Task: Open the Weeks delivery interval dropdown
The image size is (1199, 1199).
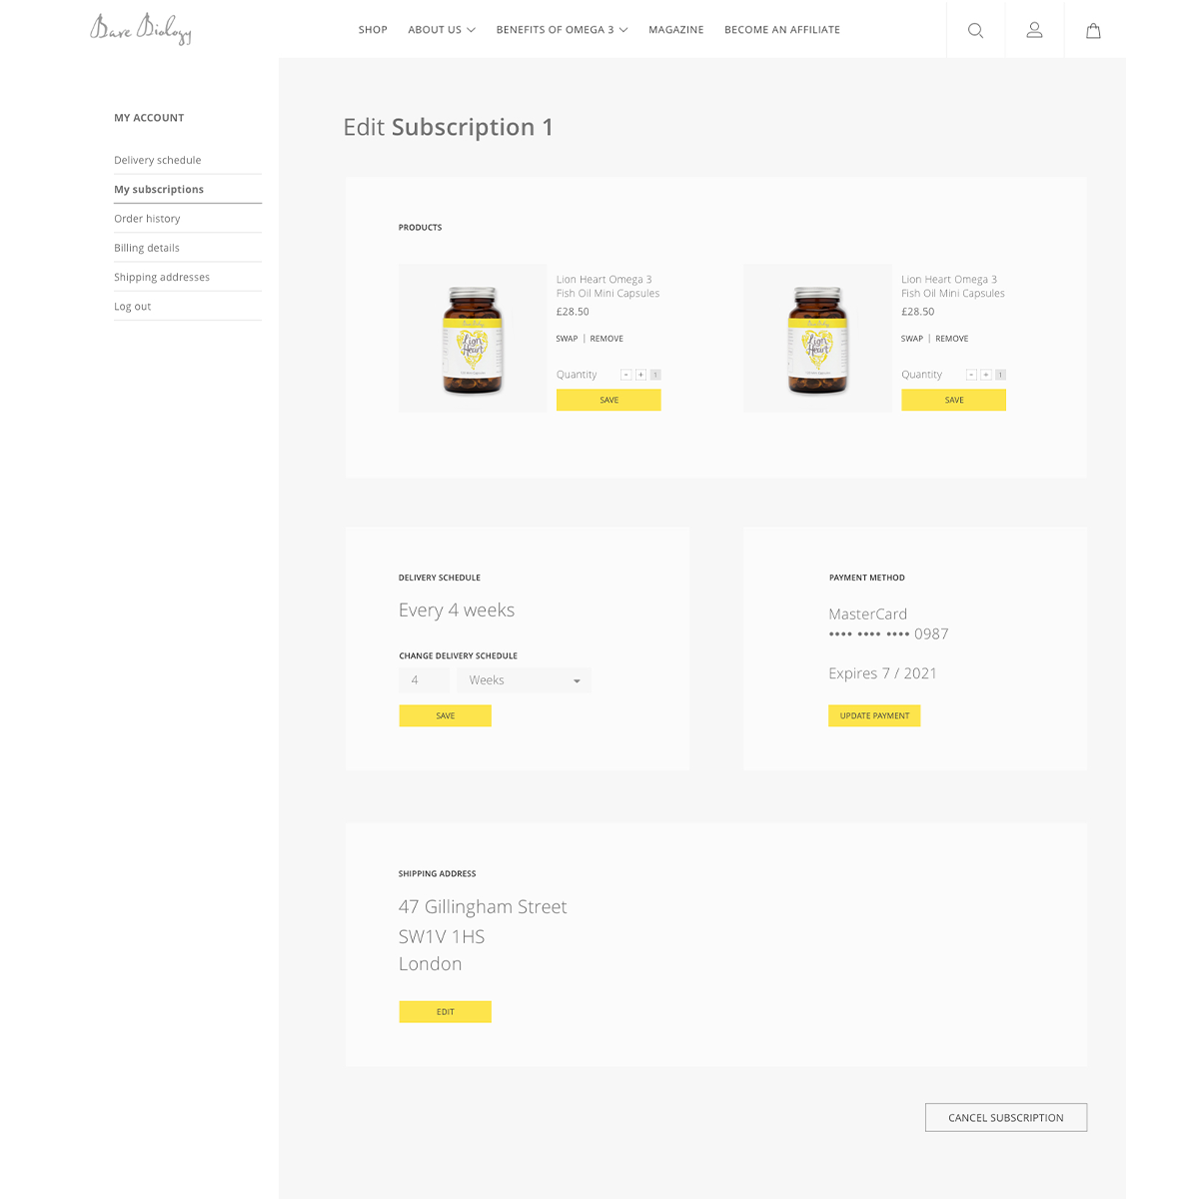Action: click(524, 680)
